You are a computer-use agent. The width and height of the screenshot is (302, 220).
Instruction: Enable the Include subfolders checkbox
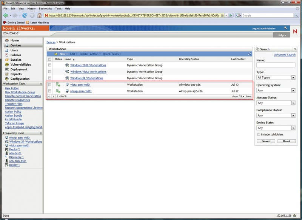[259, 134]
